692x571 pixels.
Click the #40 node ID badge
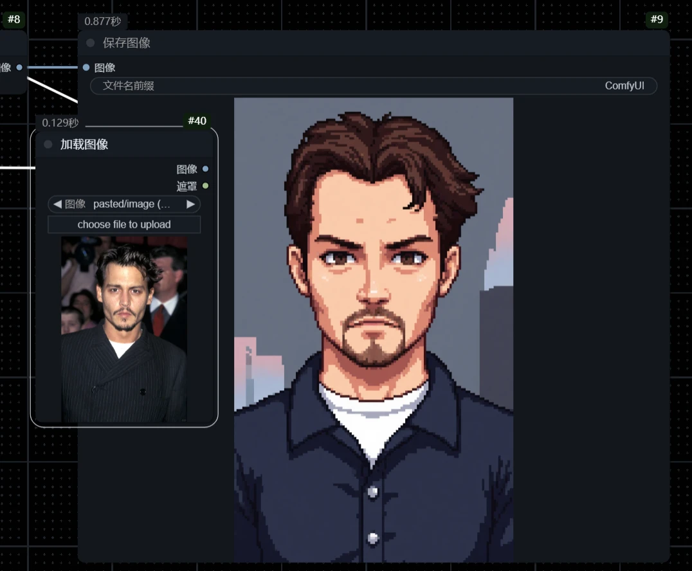coord(197,121)
